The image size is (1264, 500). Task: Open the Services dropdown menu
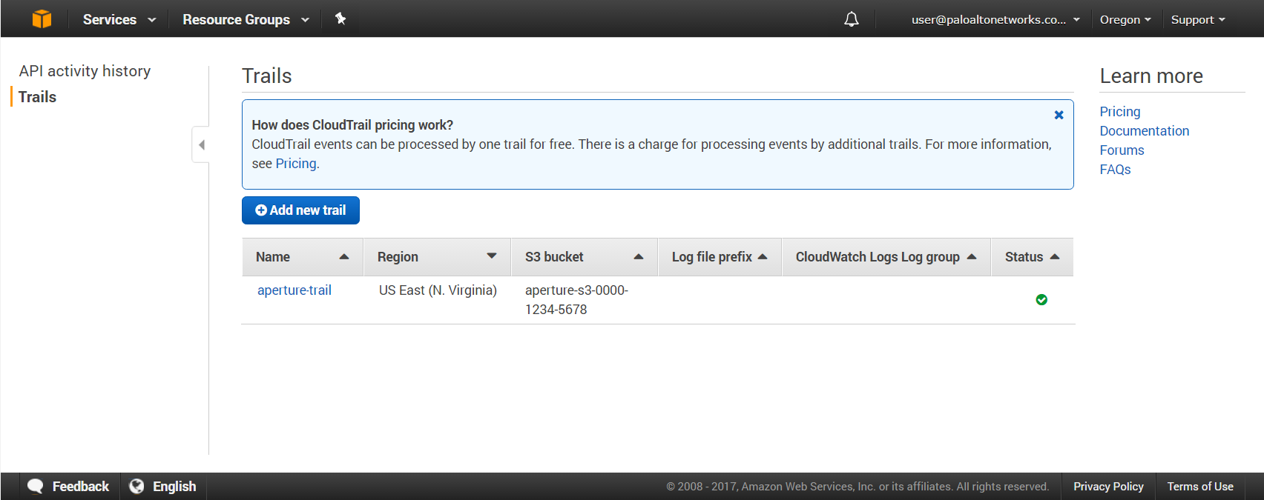[x=119, y=19]
